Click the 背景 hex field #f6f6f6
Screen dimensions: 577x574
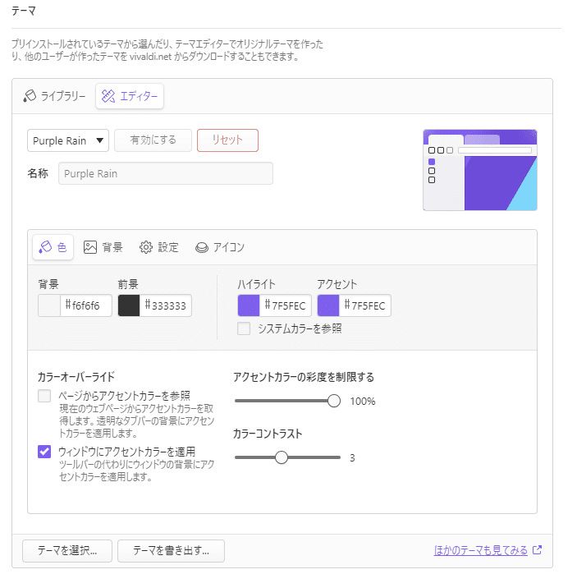click(x=86, y=305)
